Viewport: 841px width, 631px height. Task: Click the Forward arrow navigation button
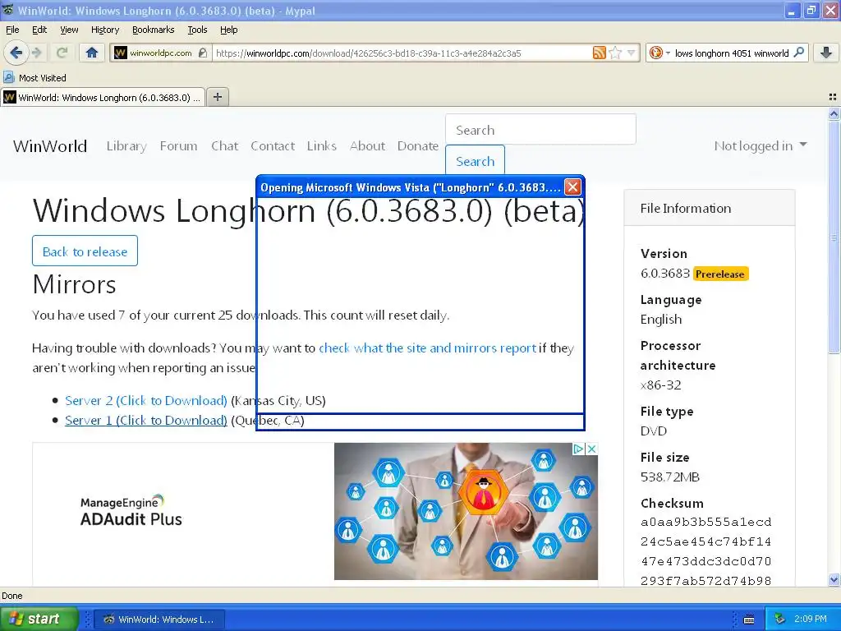(x=36, y=53)
